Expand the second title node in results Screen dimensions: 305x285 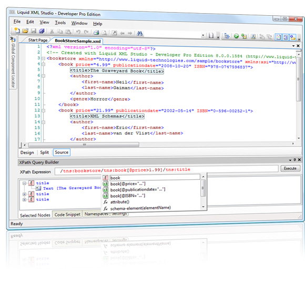pyautogui.click(x=24, y=194)
